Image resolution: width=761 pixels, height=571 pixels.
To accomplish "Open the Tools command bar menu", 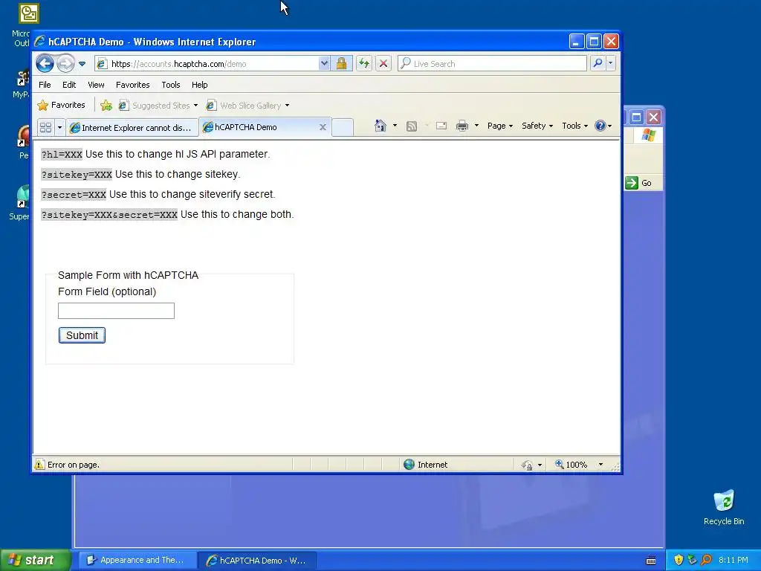I will 574,126.
